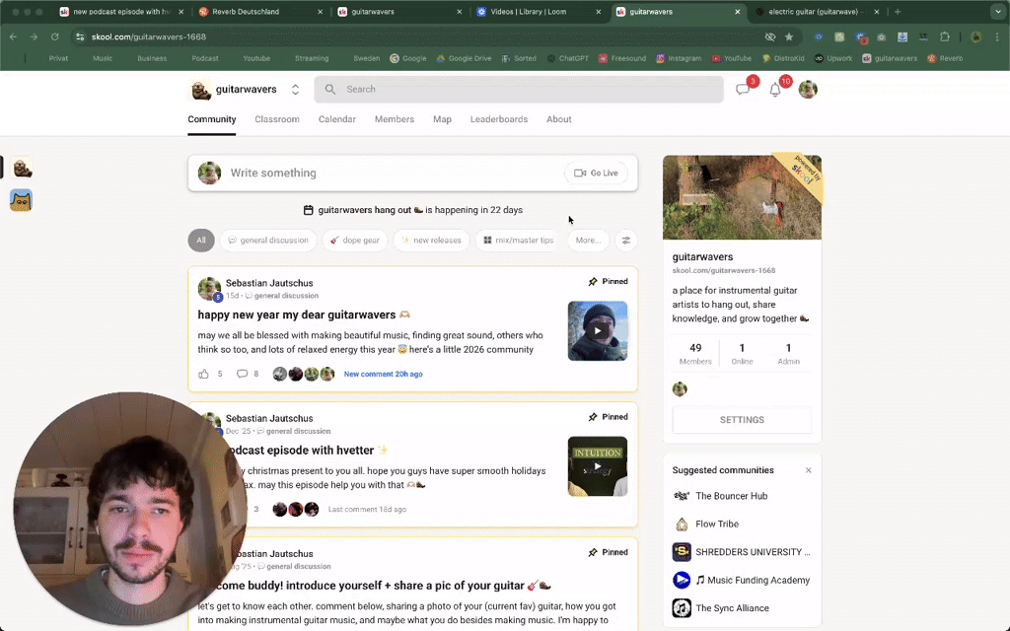Switch to Videos | Library | Loom tab

pos(540,12)
